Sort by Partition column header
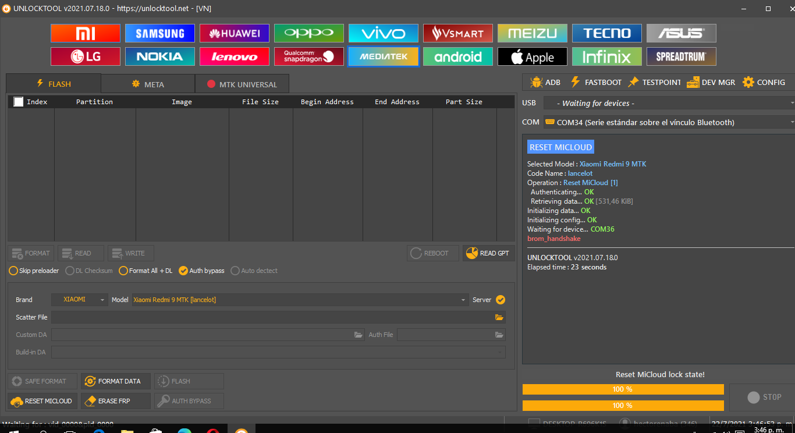This screenshot has width=795, height=433. [x=95, y=102]
